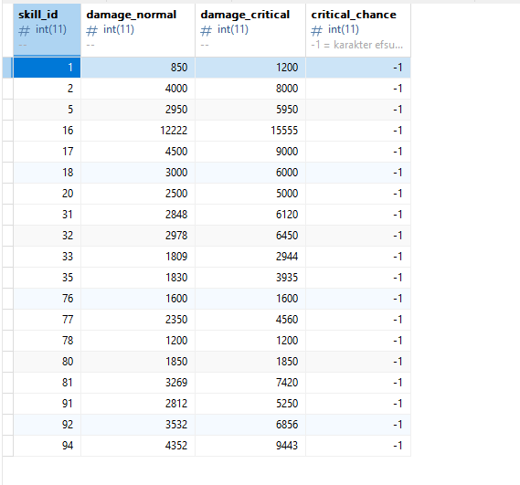Select critical_chance cell in skill 76 row
This screenshot has width=520, height=485.
tap(358, 299)
